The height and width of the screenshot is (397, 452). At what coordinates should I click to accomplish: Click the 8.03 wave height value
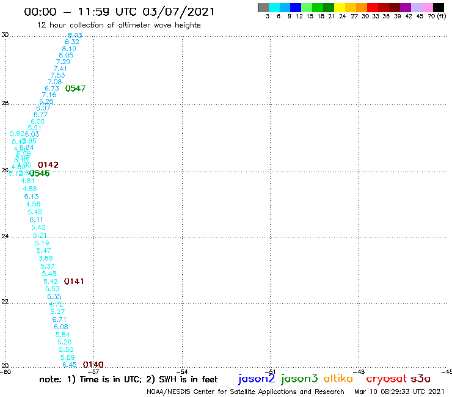pyautogui.click(x=75, y=35)
